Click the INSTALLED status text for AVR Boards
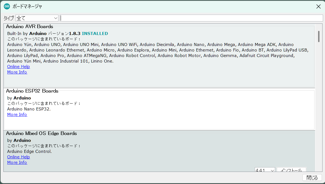This screenshot has height=184, width=325. click(x=95, y=34)
